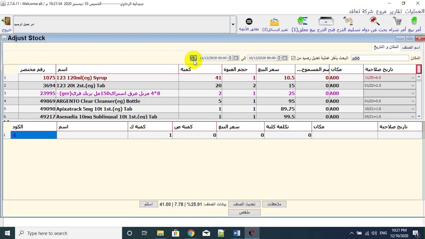Expand expiry dropdown for 123 120ml Syrup
This screenshot has width=425, height=239.
point(413,78)
